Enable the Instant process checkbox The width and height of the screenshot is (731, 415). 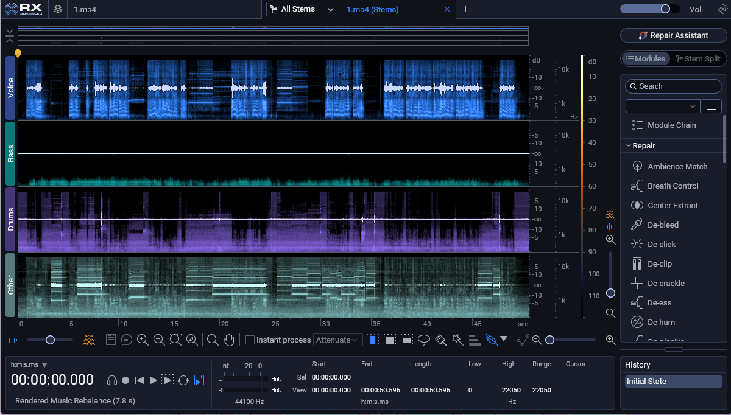[250, 340]
